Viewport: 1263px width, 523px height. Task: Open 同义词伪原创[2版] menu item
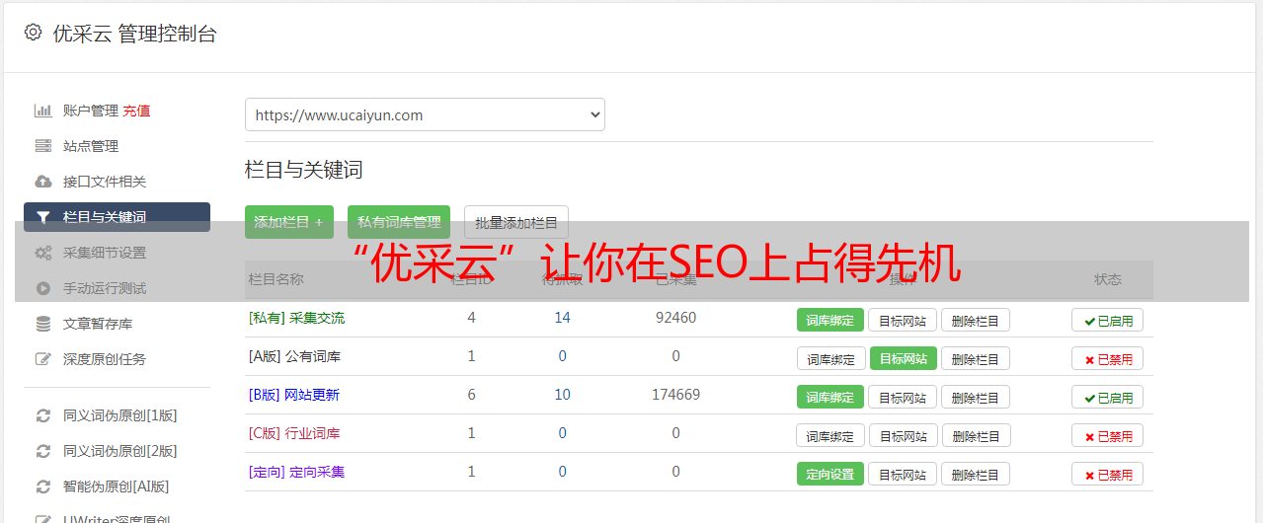pyautogui.click(x=120, y=451)
